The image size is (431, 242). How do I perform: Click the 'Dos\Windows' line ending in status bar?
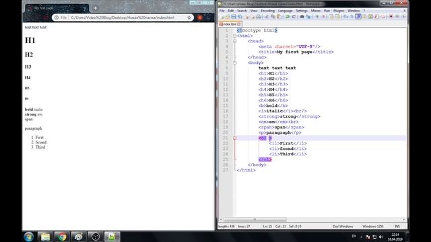pyautogui.click(x=343, y=227)
